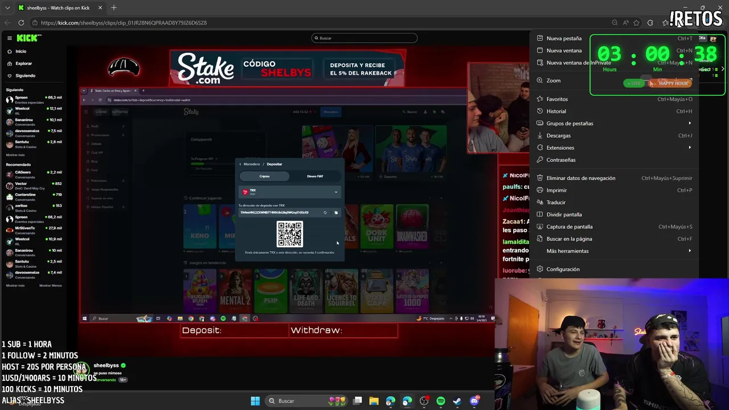Screen dimensions: 729x410
Task: Click Mostrar más under Siguiendo list
Action: point(15,155)
